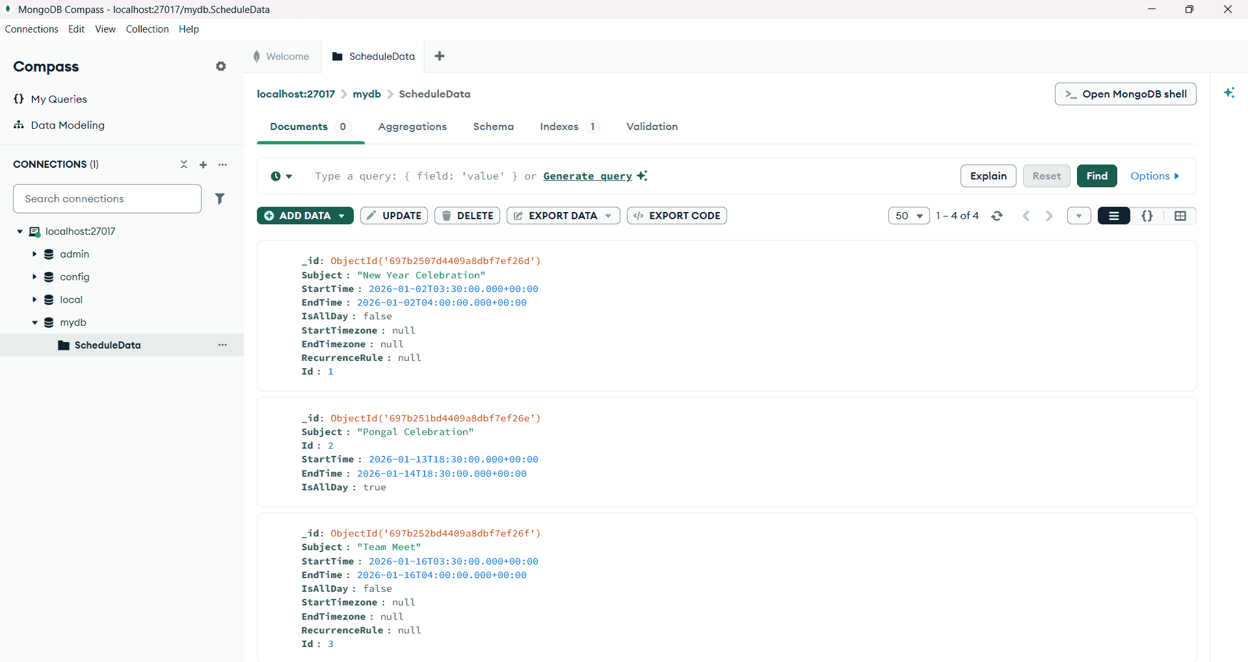Viewport: 1248px width, 662px height.
Task: Open the View menu
Action: click(x=105, y=29)
